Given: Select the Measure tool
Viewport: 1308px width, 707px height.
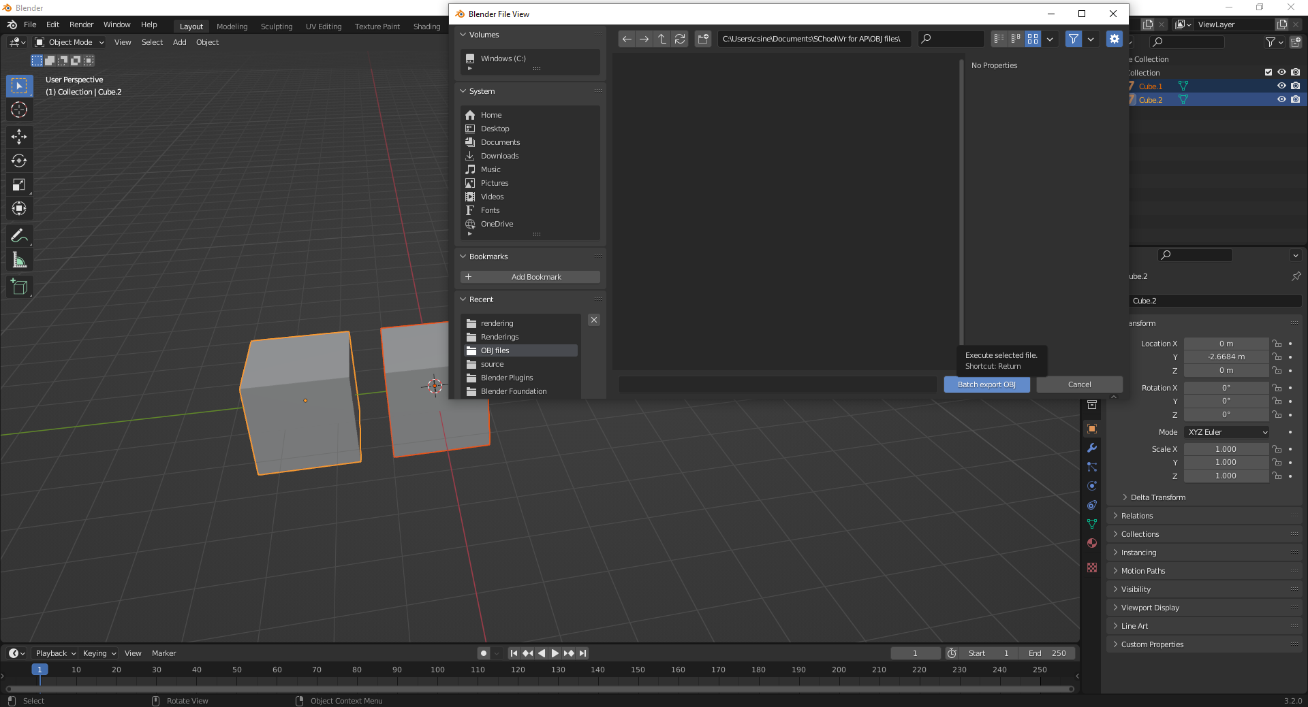Looking at the screenshot, I should (19, 260).
